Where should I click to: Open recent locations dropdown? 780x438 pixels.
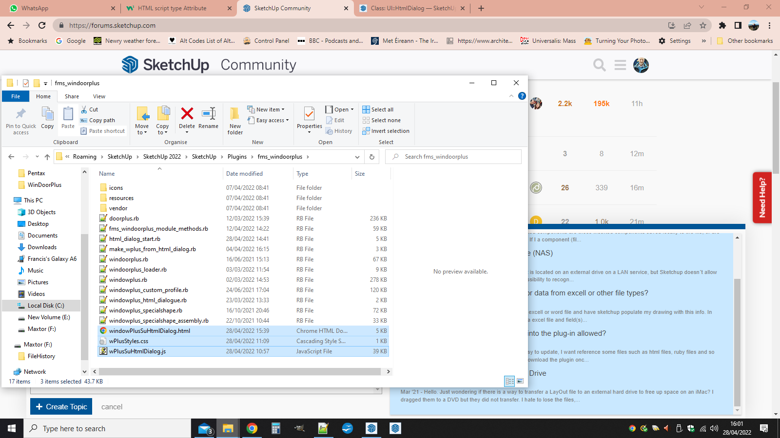pos(37,157)
